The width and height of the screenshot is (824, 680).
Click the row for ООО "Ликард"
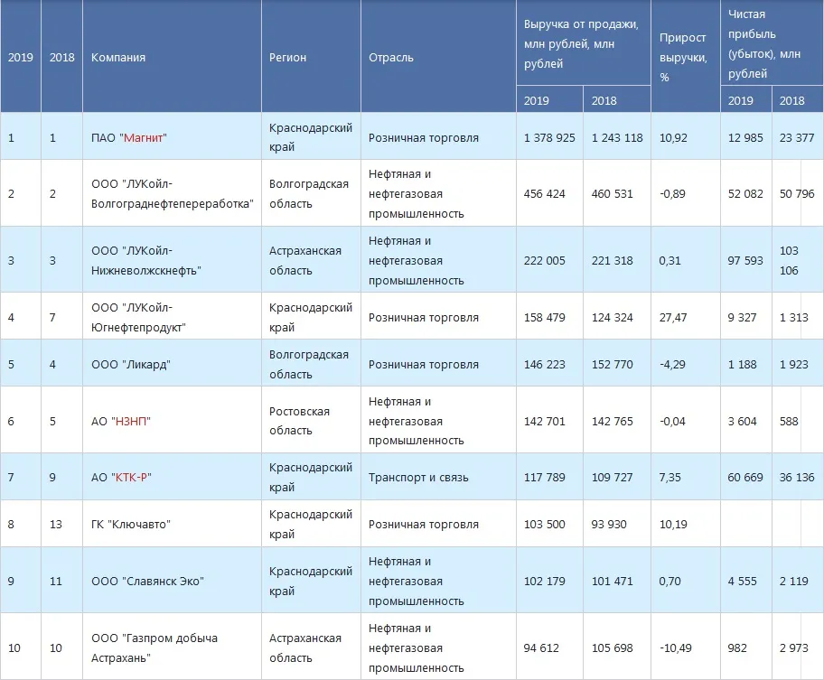pos(129,363)
